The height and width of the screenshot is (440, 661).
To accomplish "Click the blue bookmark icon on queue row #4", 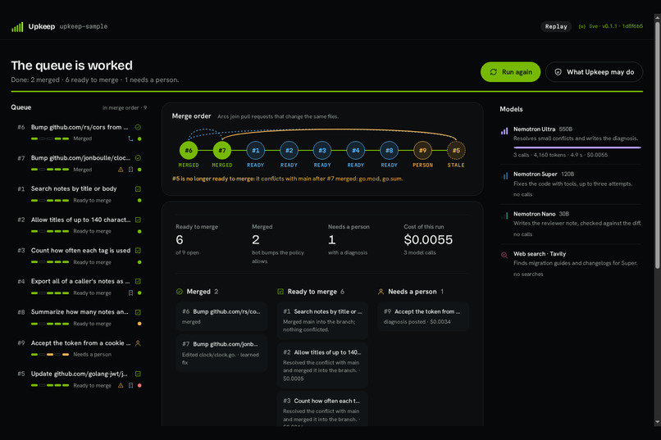I will point(130,293).
